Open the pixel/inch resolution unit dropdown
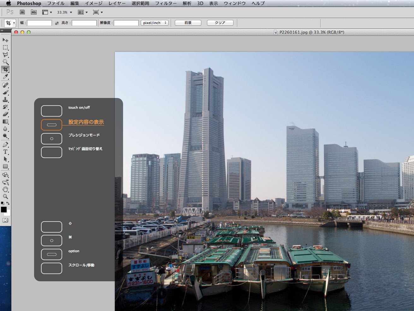This screenshot has width=414, height=311. [x=155, y=23]
